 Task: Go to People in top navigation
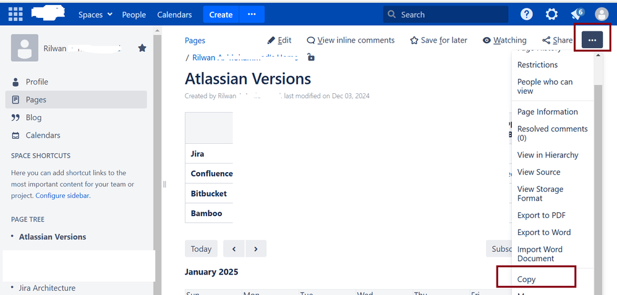pyautogui.click(x=134, y=15)
